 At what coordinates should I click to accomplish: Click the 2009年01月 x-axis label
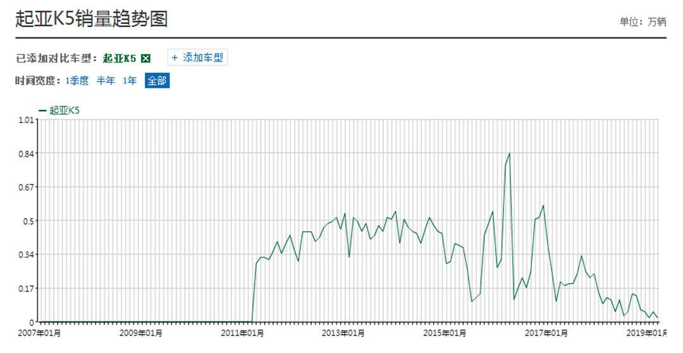coord(141,332)
